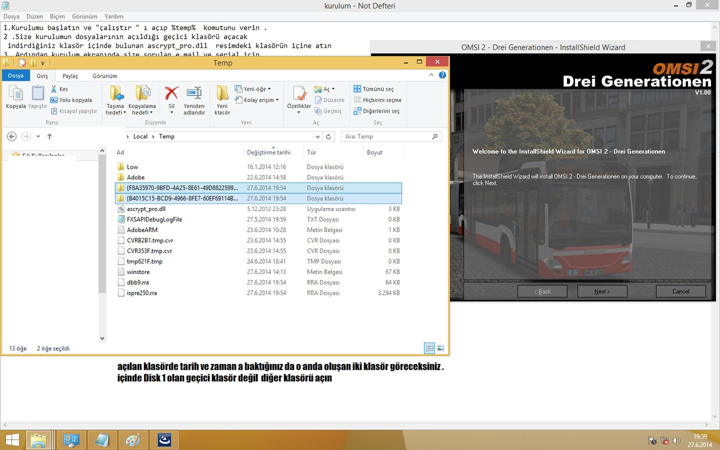This screenshot has height=450, width=720.
Task: Click the Explorer back arrow
Action: [12, 136]
